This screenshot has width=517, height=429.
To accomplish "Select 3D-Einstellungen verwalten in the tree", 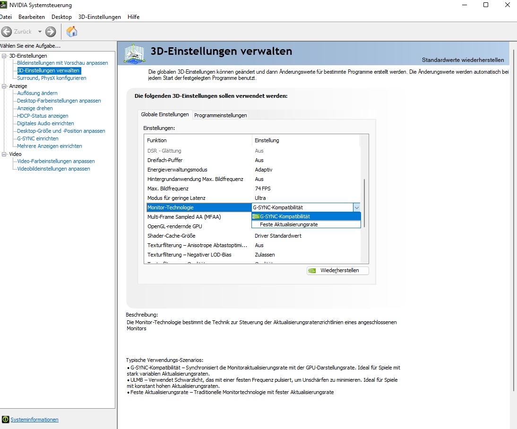I will coord(49,70).
